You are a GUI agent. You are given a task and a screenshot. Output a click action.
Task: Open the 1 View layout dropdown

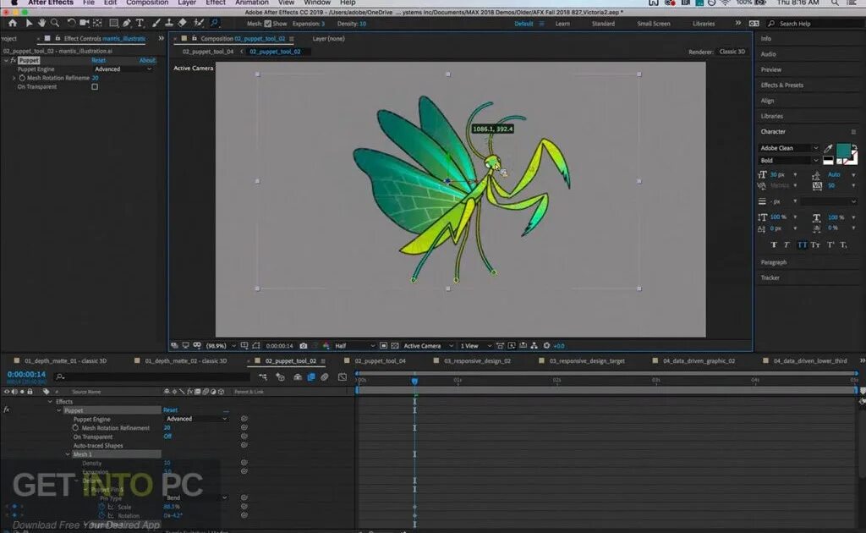click(x=475, y=346)
